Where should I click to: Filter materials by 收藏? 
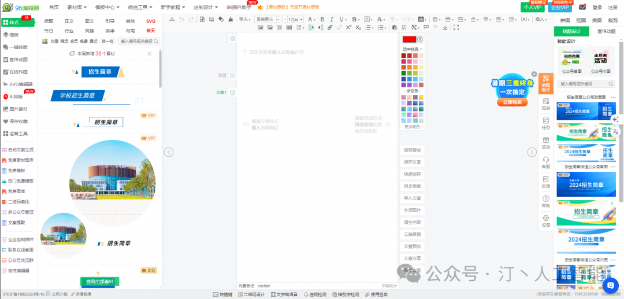tap(54, 41)
